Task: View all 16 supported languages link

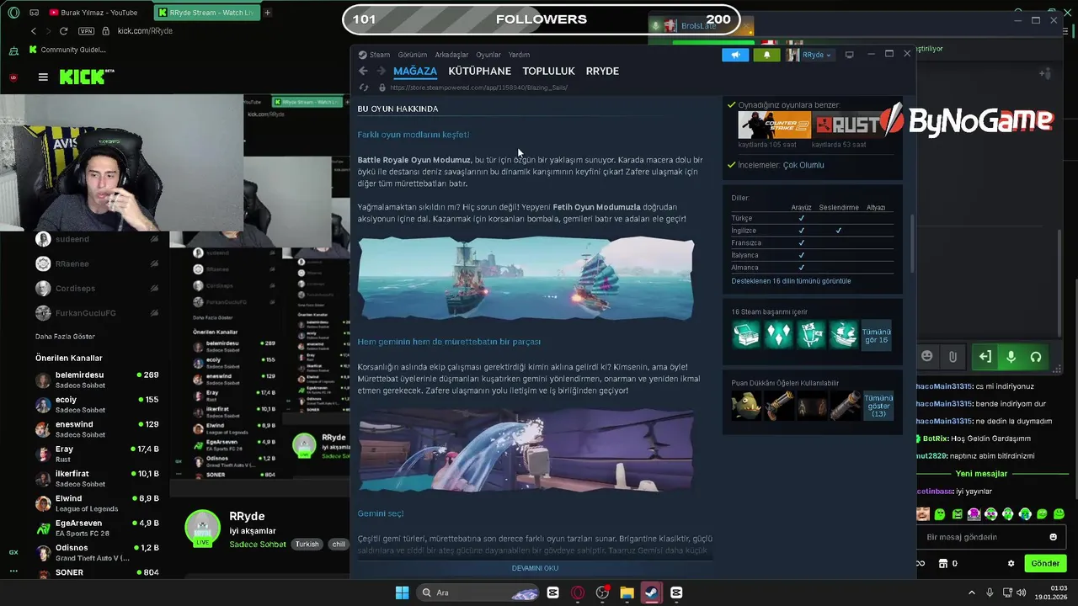Action: click(791, 281)
